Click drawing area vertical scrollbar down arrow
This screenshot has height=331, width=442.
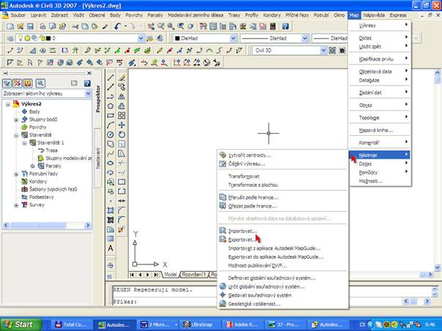(437, 267)
